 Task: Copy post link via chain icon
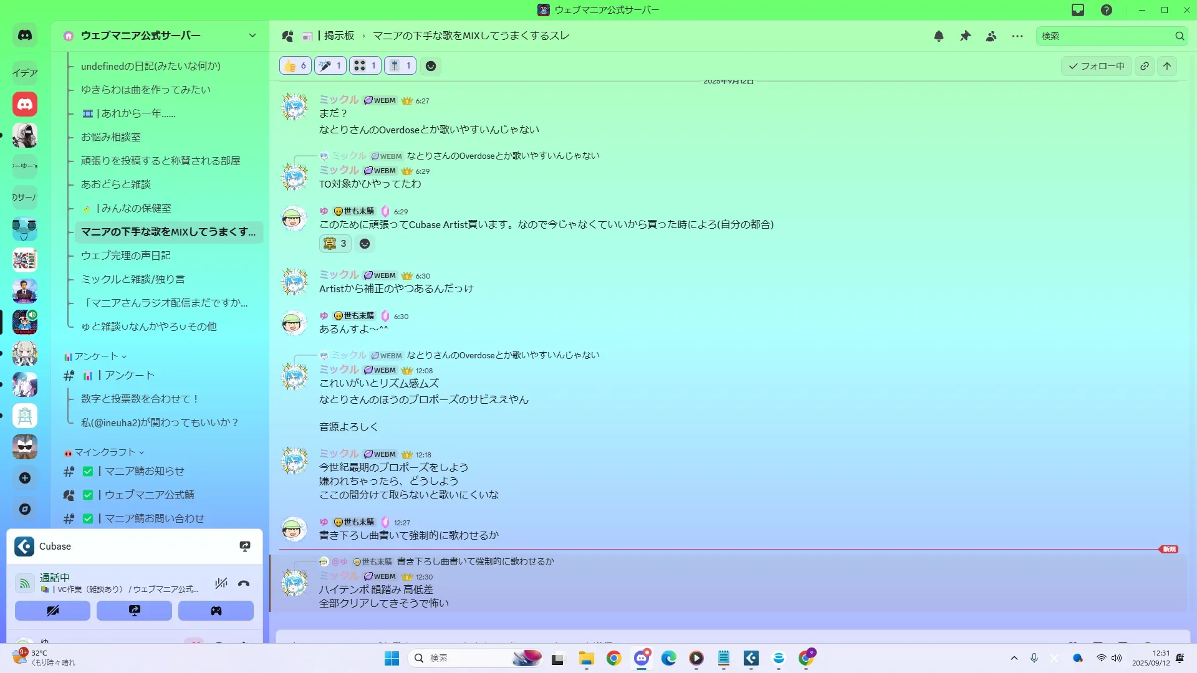[1145, 66]
